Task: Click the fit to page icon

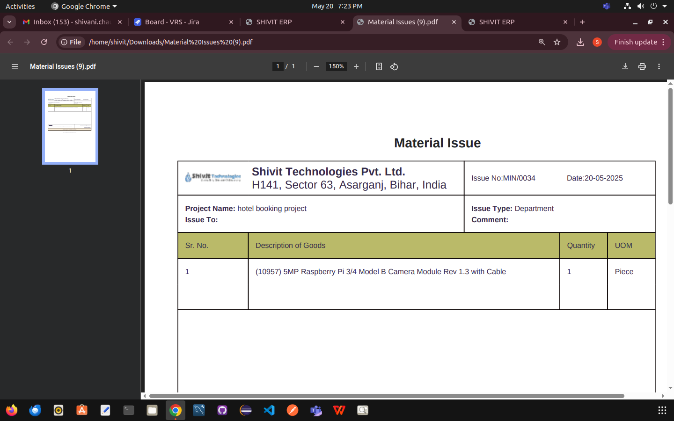Action: coord(379,66)
